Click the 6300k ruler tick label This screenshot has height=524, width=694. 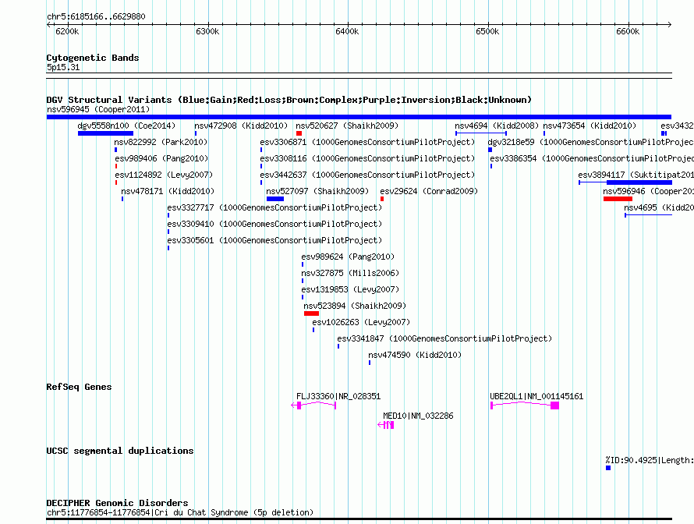207,31
